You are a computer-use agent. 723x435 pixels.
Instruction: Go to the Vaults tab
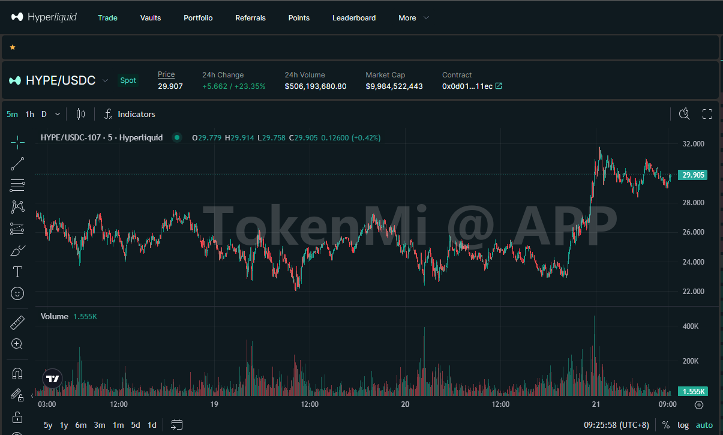pyautogui.click(x=151, y=18)
